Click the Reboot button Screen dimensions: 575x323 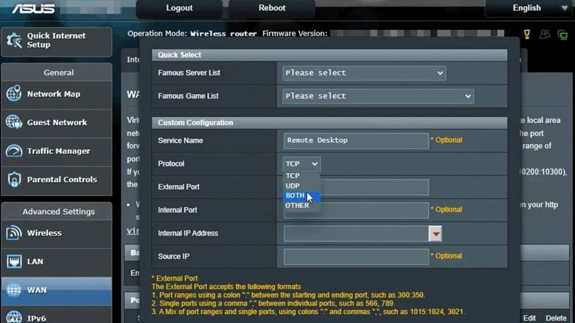[x=272, y=8]
